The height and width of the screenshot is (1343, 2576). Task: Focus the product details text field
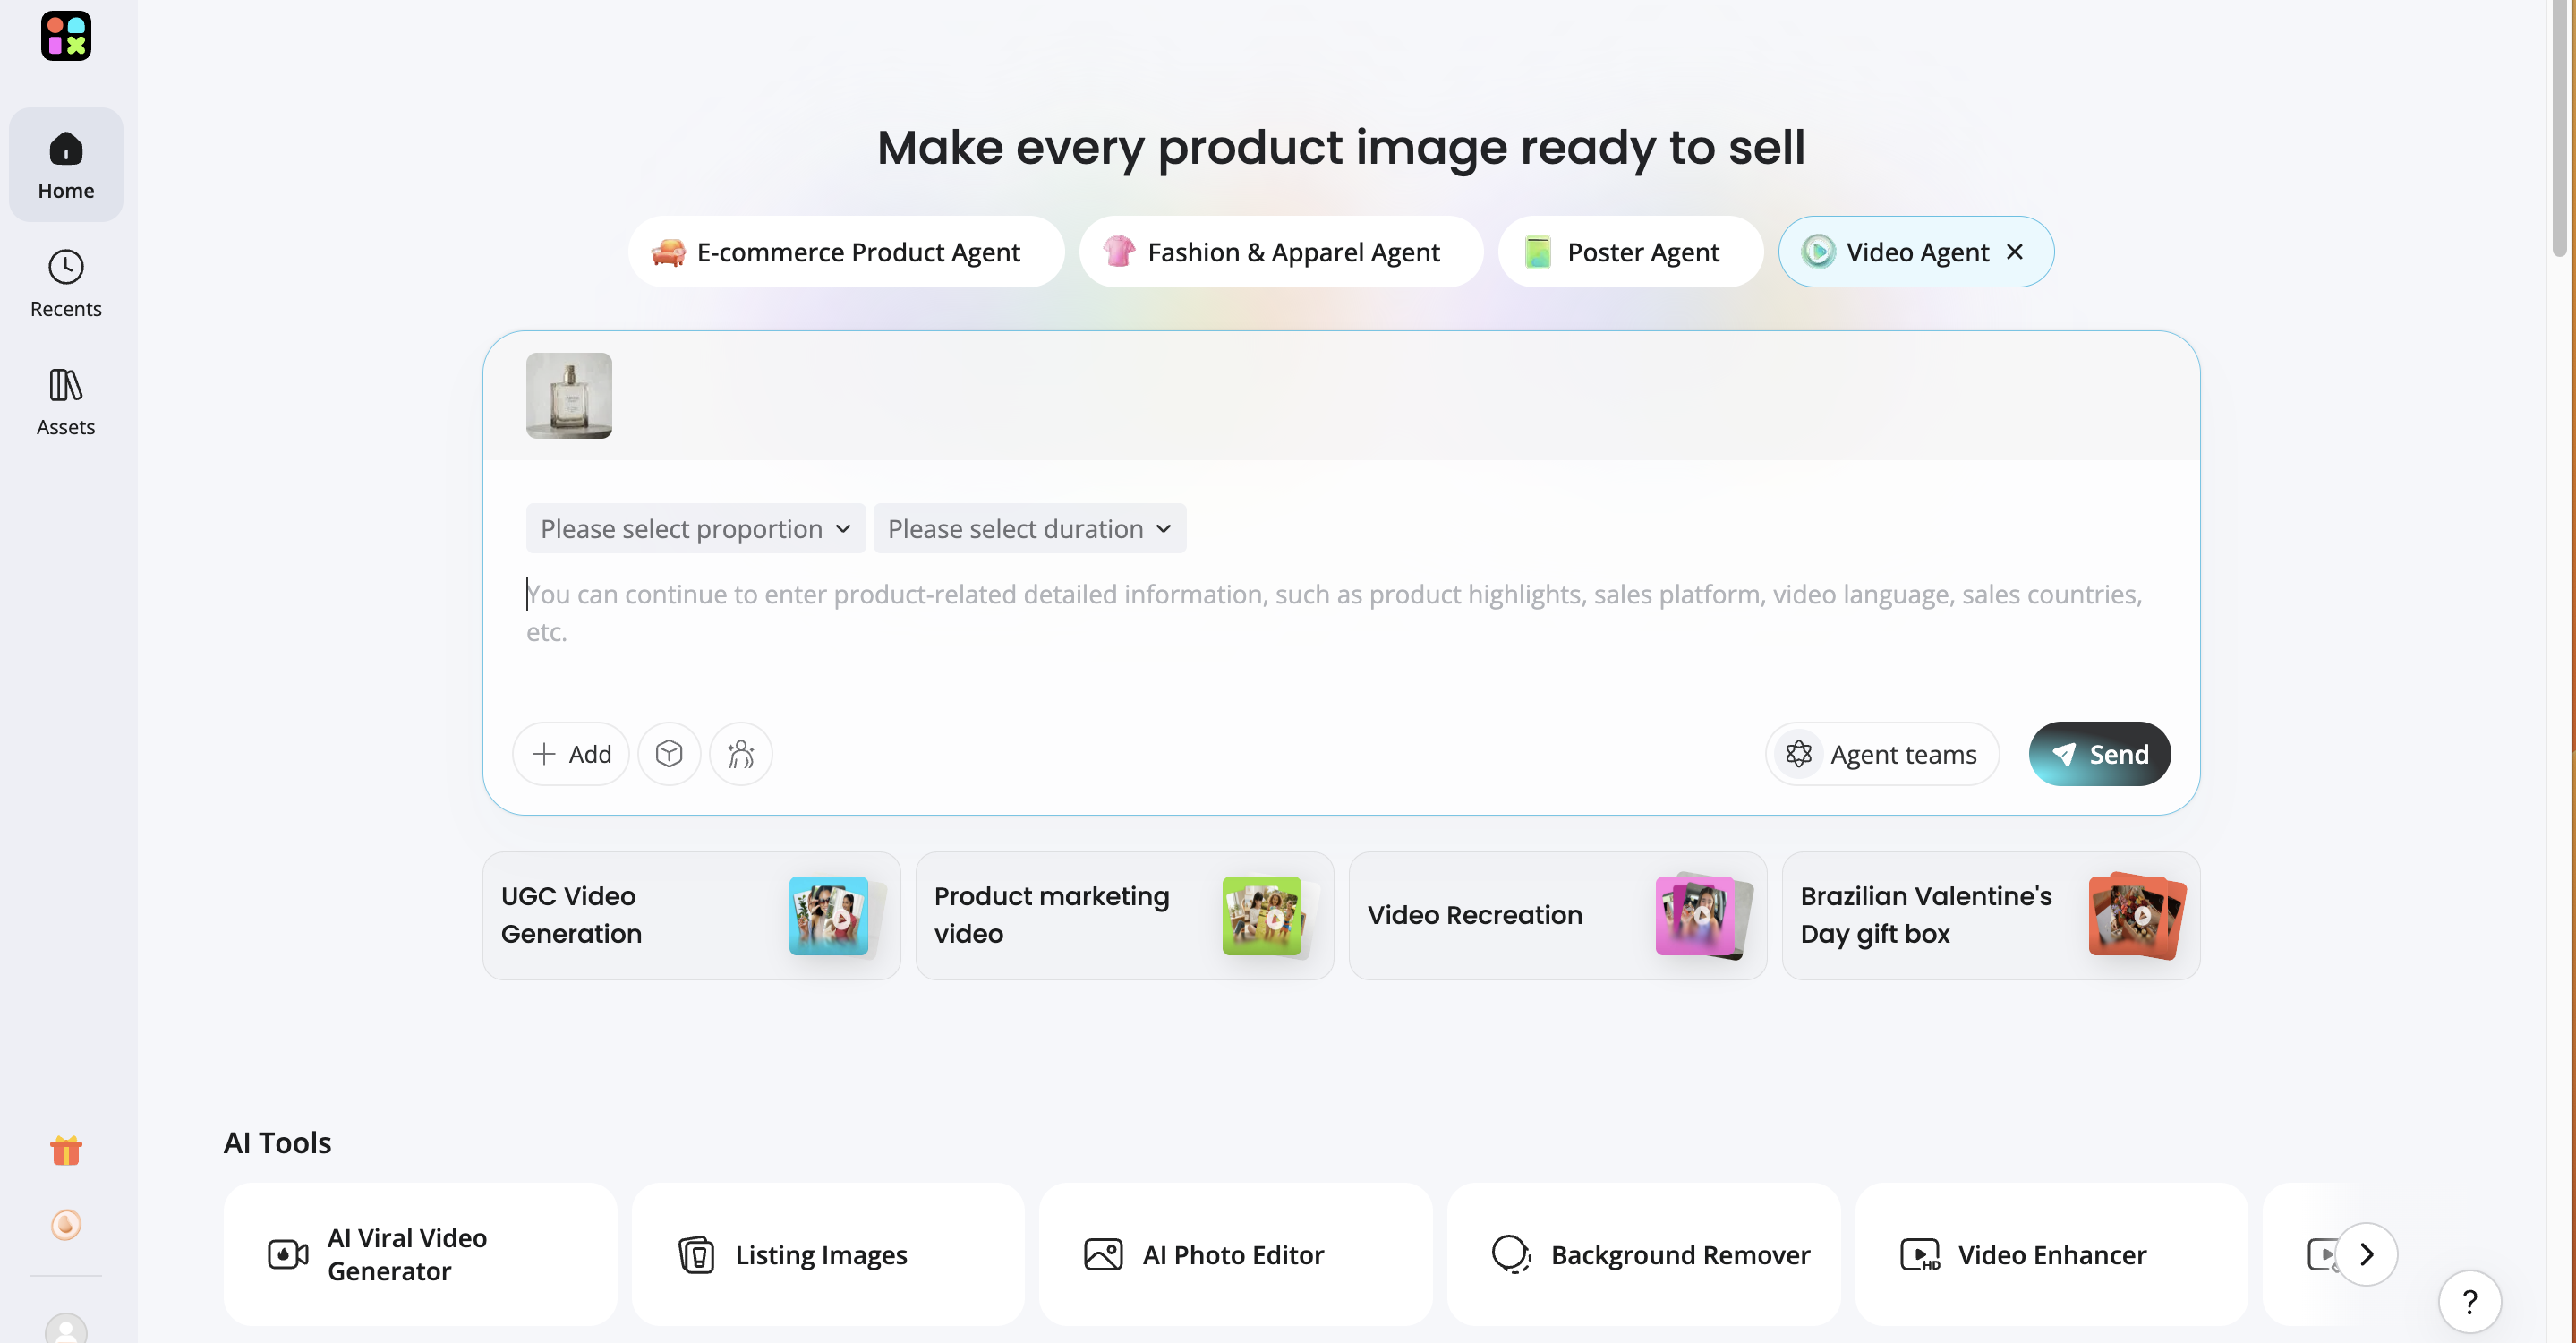coord(1341,612)
